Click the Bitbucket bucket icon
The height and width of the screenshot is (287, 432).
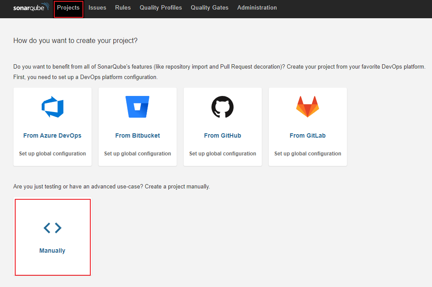click(x=138, y=107)
